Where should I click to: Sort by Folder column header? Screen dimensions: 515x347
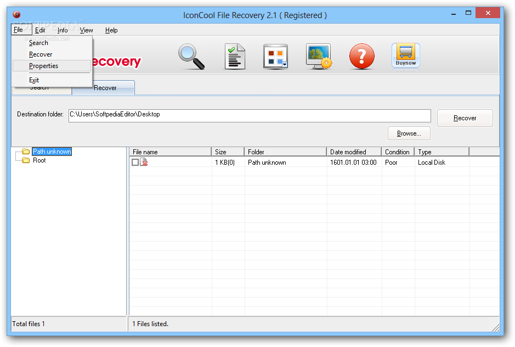coord(285,152)
